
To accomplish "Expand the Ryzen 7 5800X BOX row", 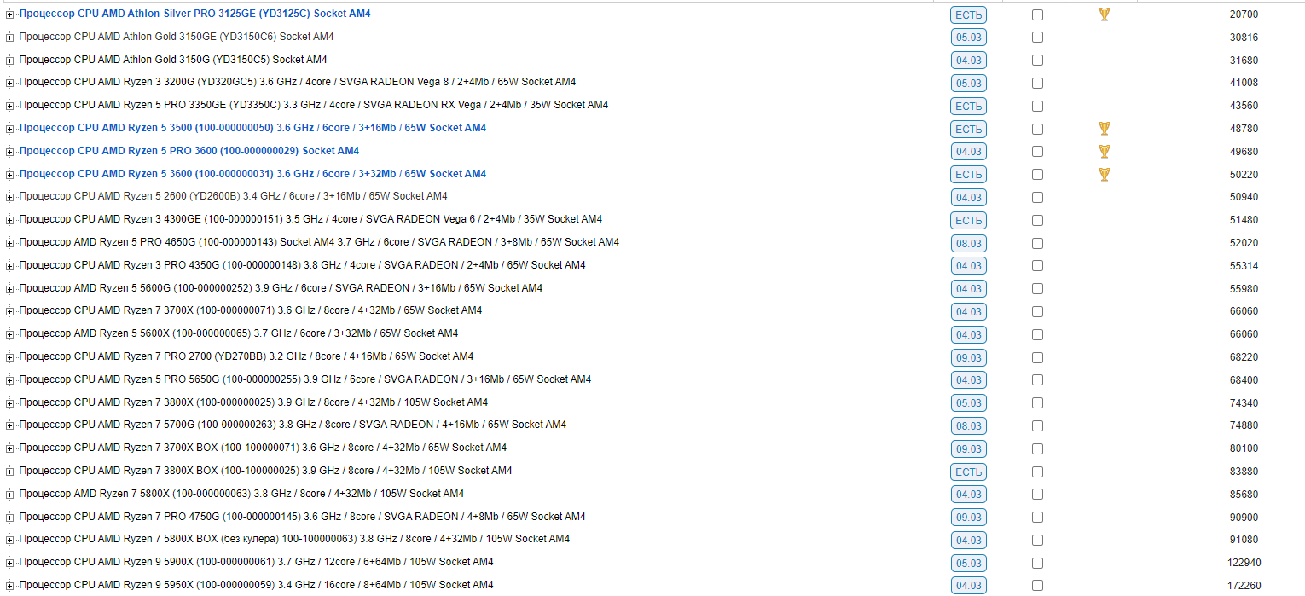I will [10, 540].
